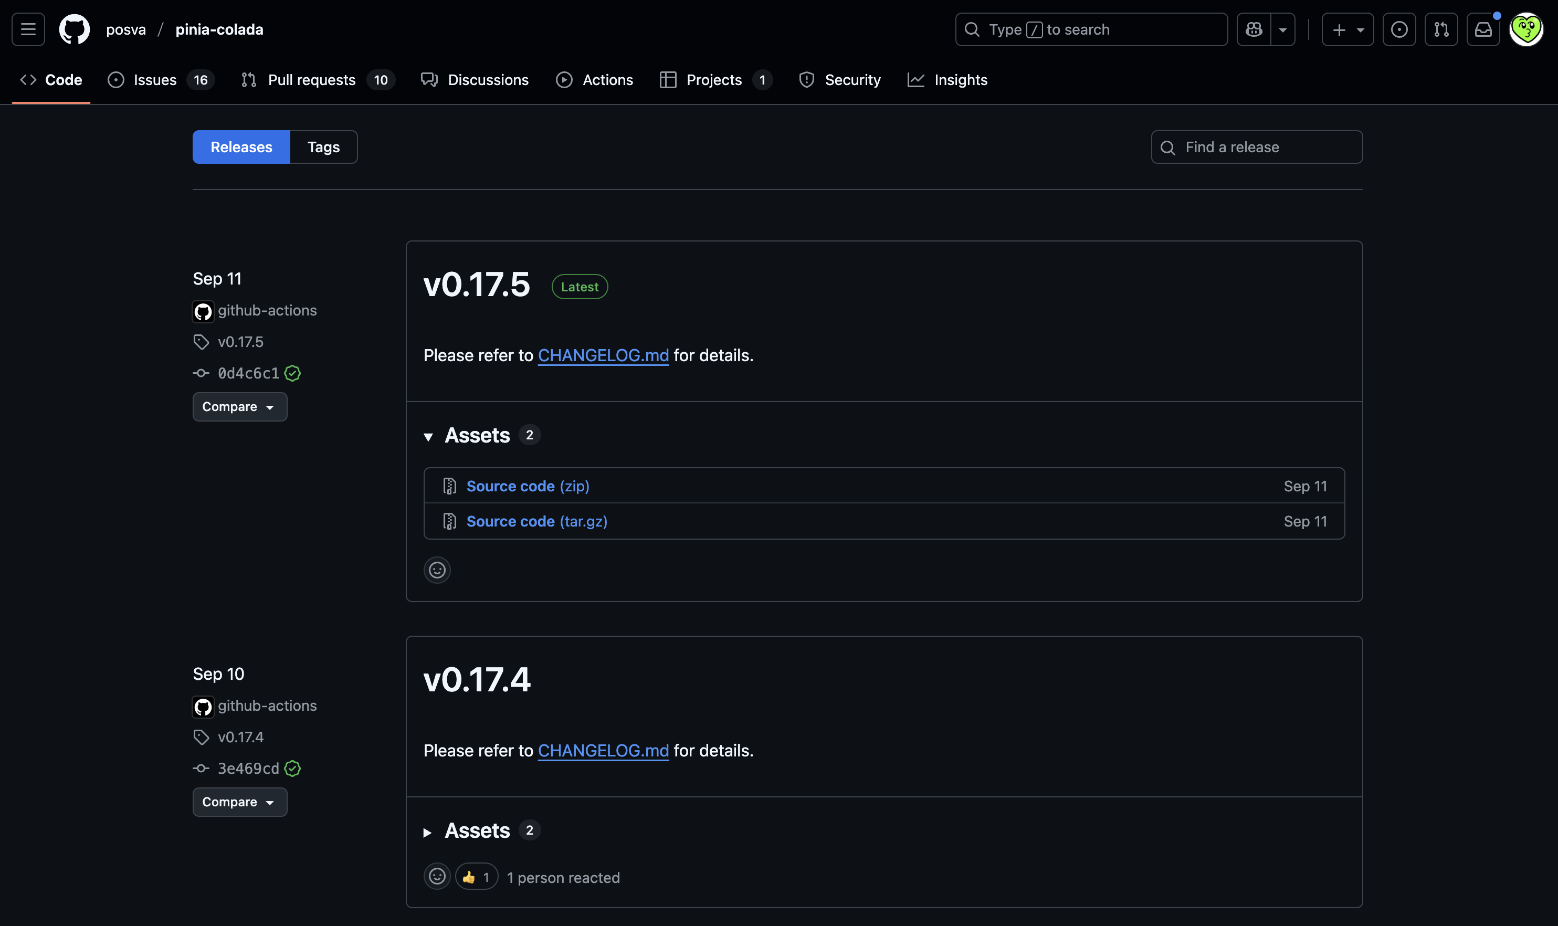This screenshot has height=926, width=1558.
Task: Open the Issues tab
Action: [161, 80]
